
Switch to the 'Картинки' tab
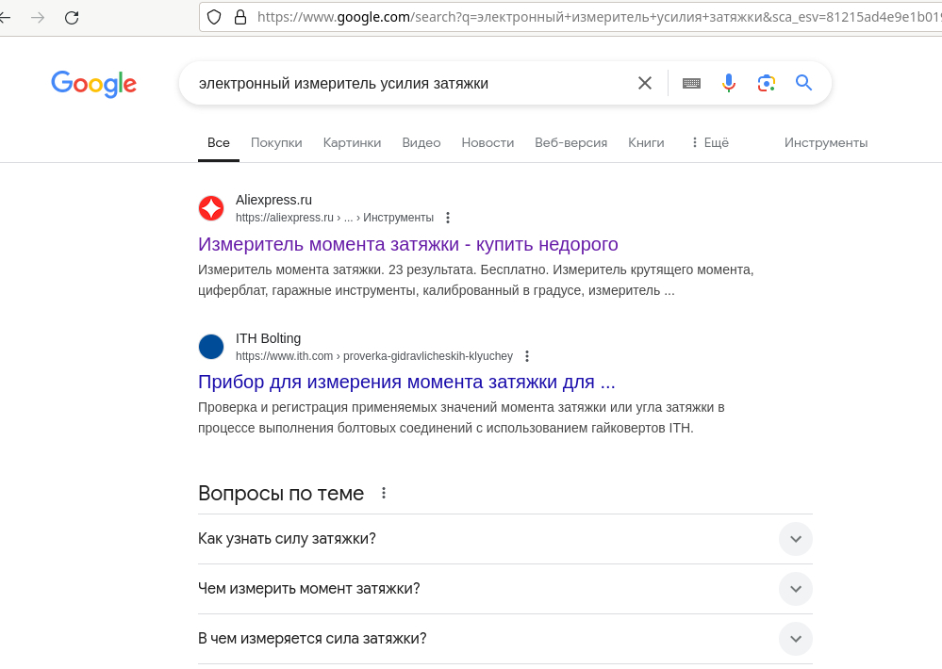coord(352,142)
